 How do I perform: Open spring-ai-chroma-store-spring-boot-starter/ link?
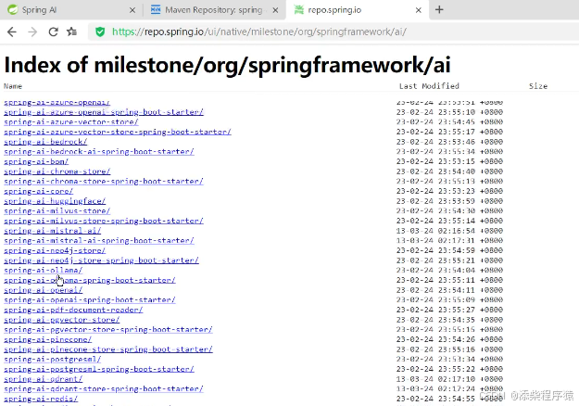point(104,182)
